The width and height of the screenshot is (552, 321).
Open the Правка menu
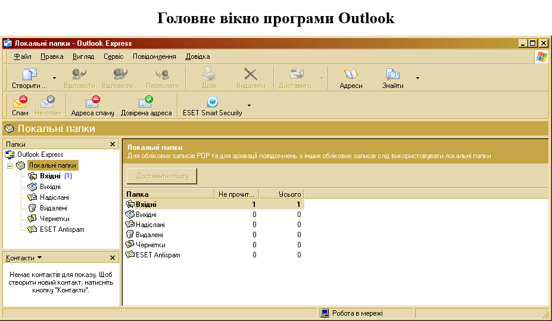point(52,56)
